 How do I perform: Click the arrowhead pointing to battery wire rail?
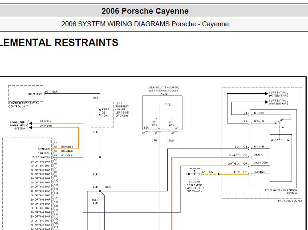266,93
